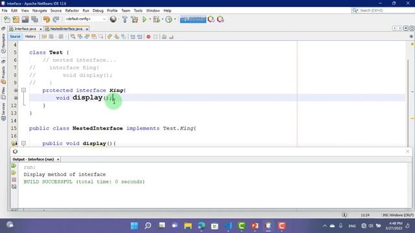Click the Open Project toolbar icon
The width and height of the screenshot is (415, 233).
25,19
